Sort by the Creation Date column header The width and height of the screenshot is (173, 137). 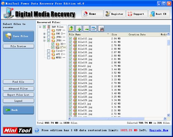click(144, 34)
